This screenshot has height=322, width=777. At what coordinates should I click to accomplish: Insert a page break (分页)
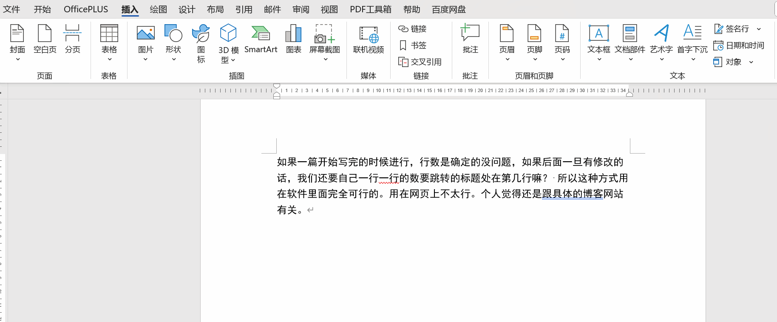coord(72,39)
